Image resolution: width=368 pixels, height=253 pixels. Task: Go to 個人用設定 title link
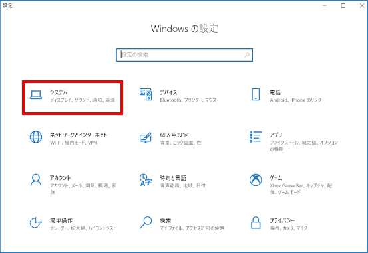174,135
